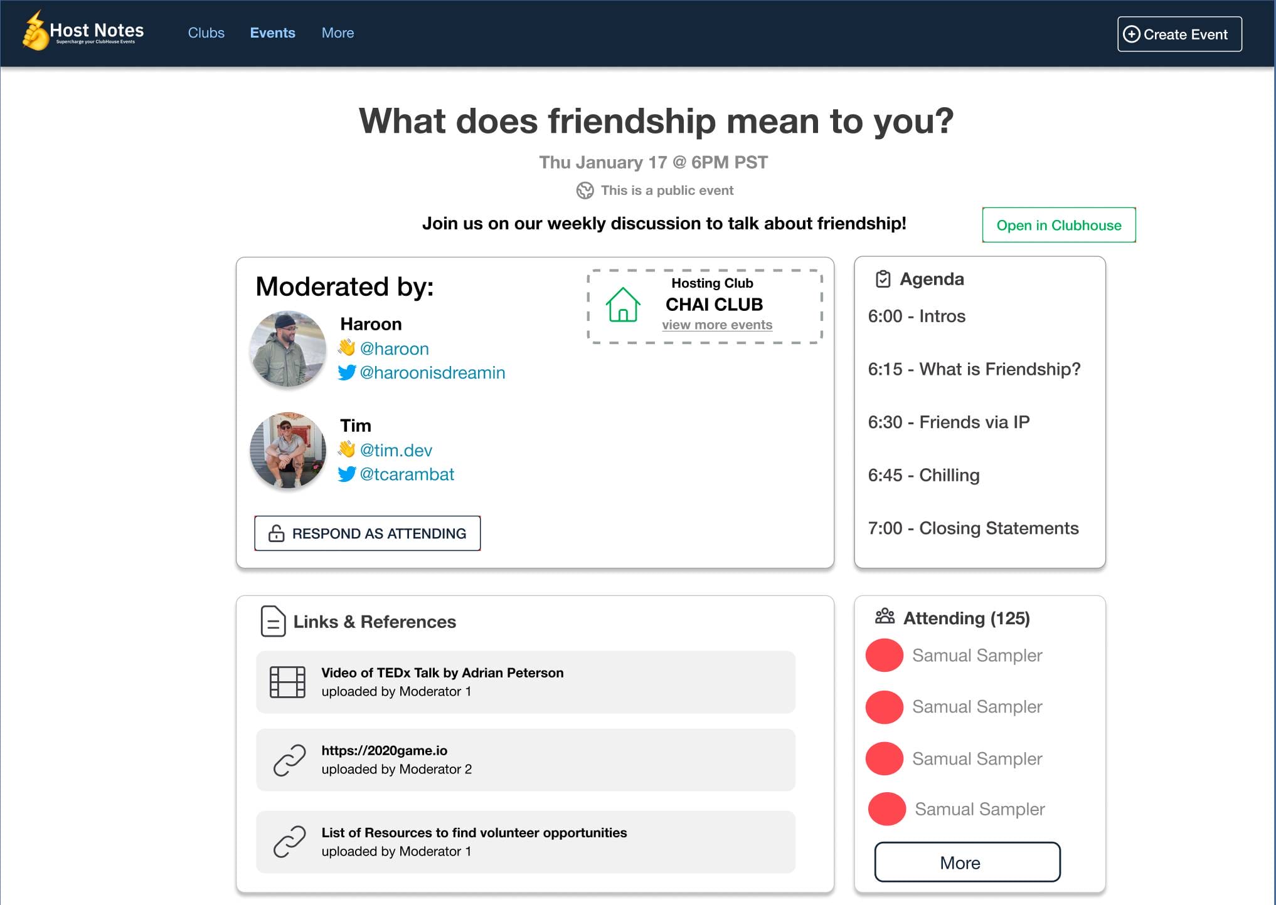Click the globe public event icon
The image size is (1276, 905).
[x=585, y=191]
